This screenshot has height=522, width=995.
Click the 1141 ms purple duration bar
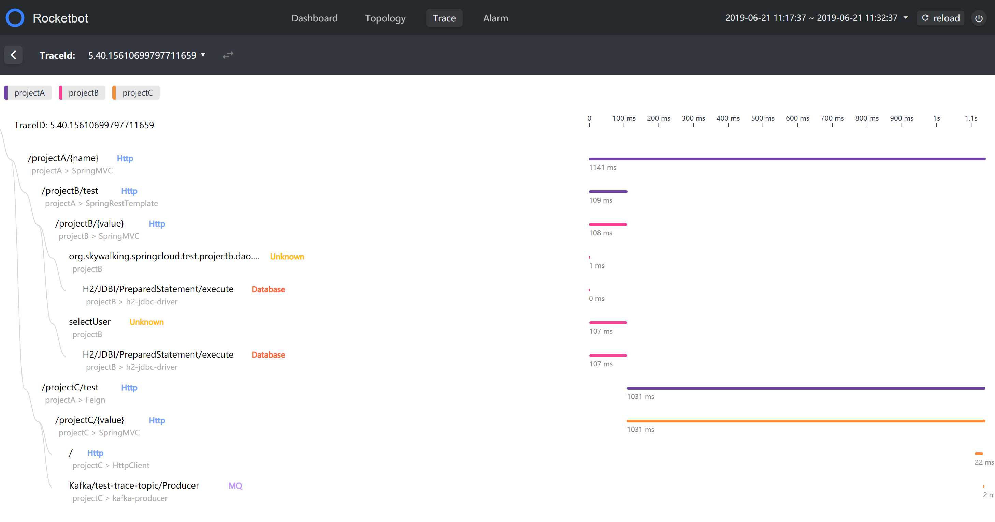[787, 159]
